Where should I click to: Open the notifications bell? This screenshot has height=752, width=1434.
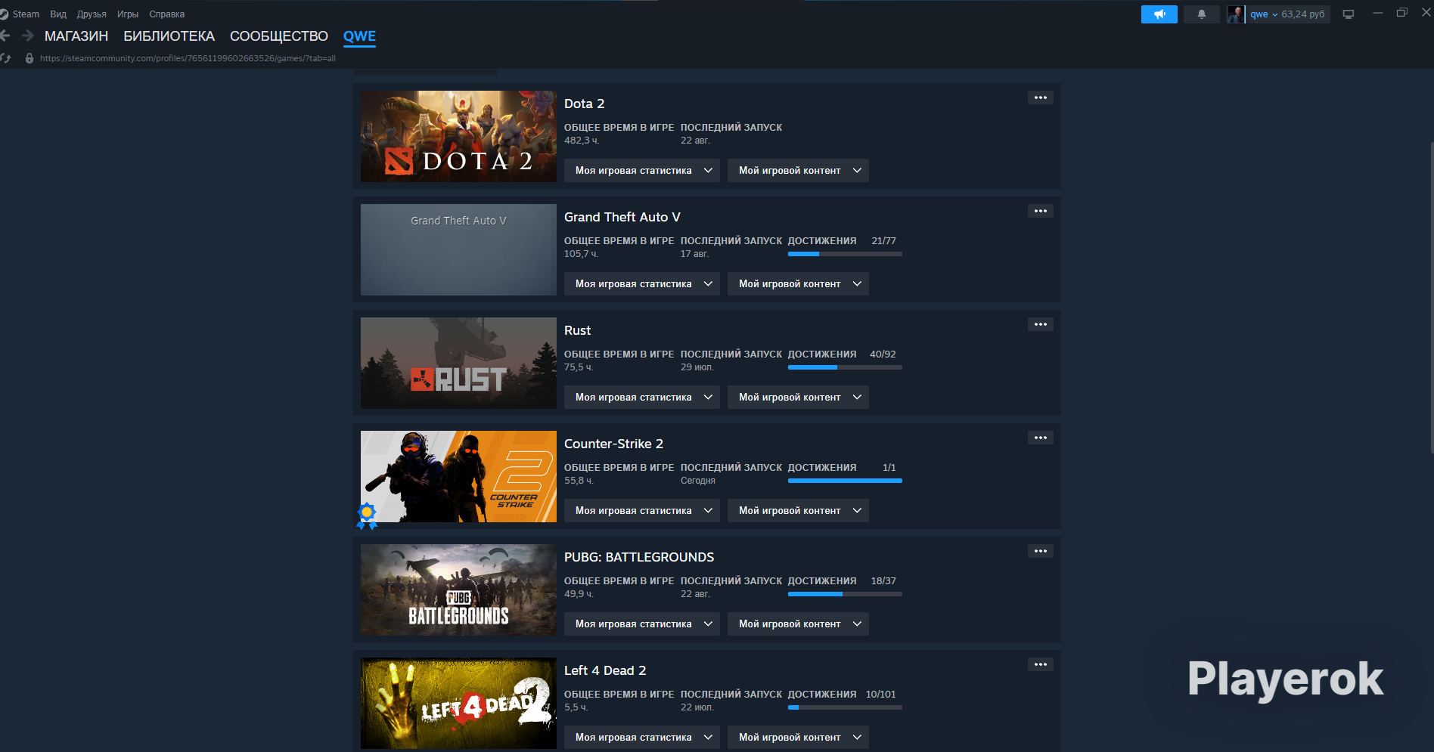click(x=1202, y=14)
